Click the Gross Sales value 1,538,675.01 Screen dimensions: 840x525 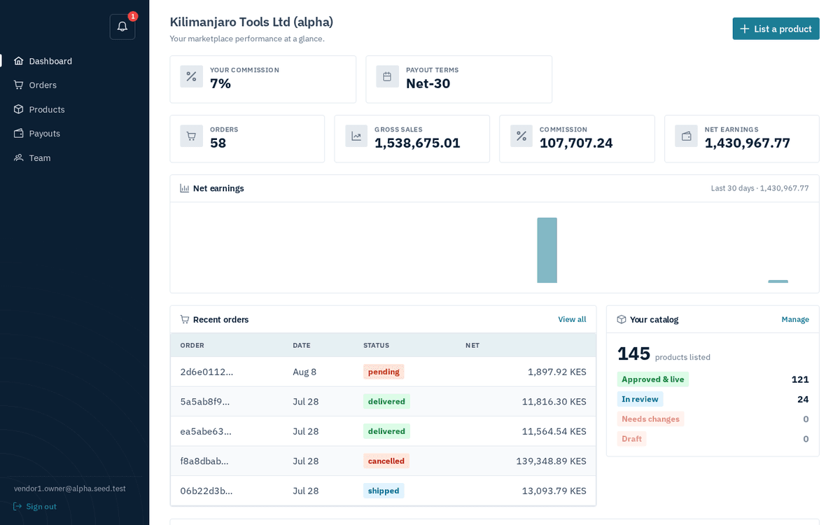tap(417, 143)
